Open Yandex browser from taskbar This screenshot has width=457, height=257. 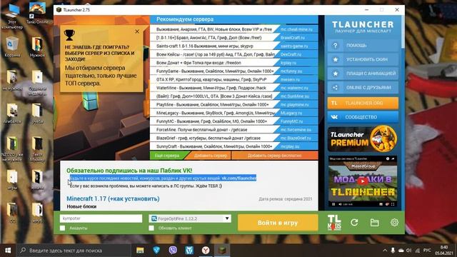pos(206,251)
